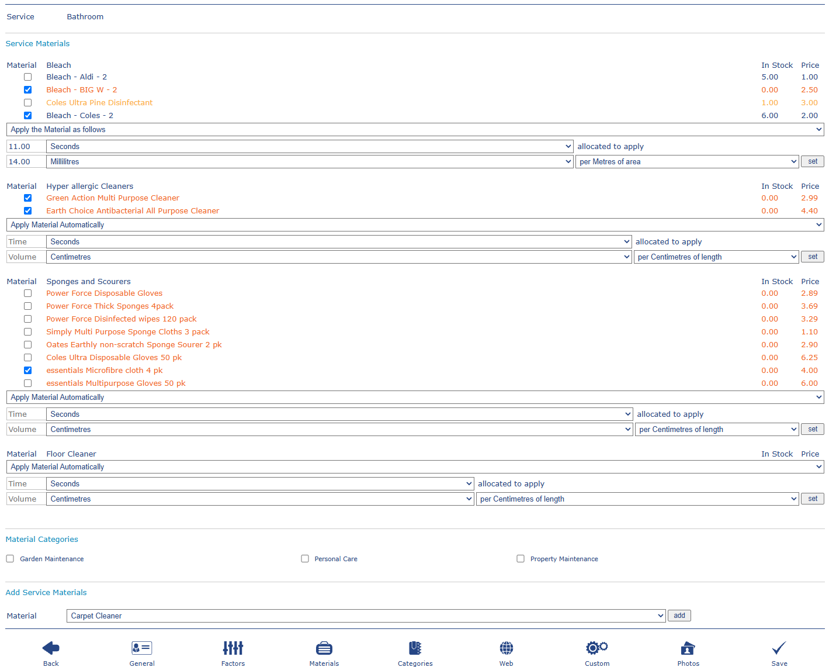Viewport: 836px width, 667px height.
Task: Open the General ID card icon
Action: (x=142, y=648)
